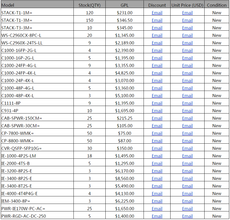Click the WS-C2960CX-8PC-L model cell

(37, 35)
